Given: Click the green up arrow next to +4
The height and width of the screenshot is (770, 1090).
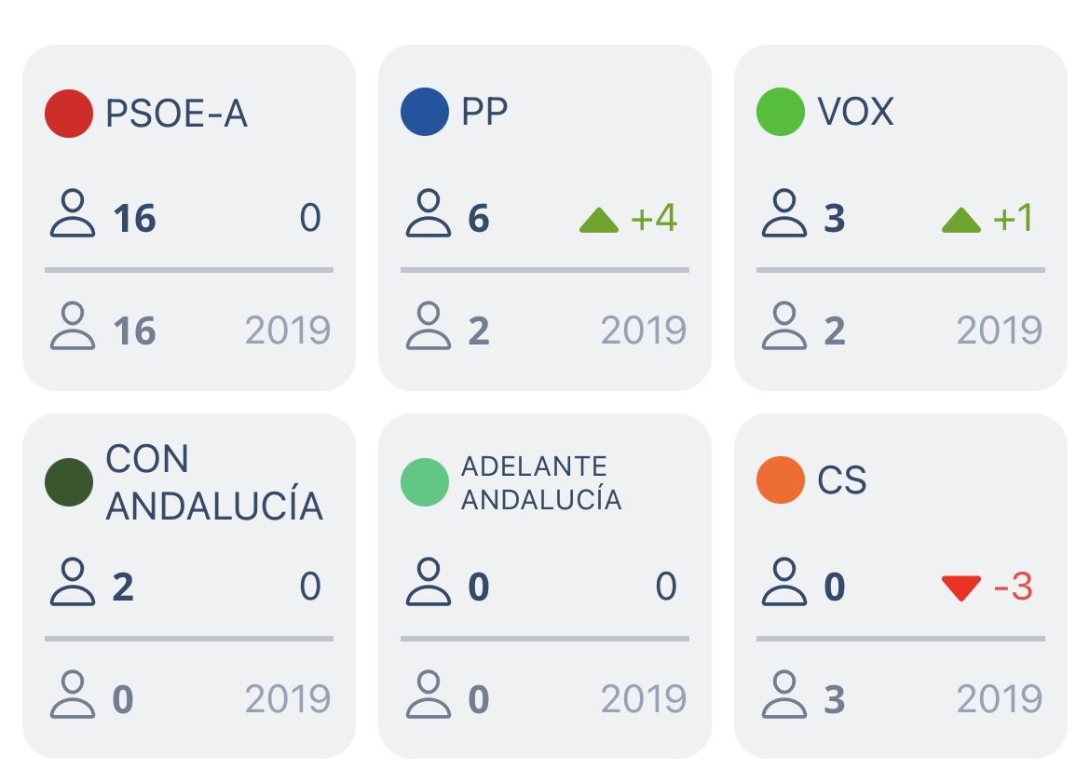Looking at the screenshot, I should click(599, 221).
